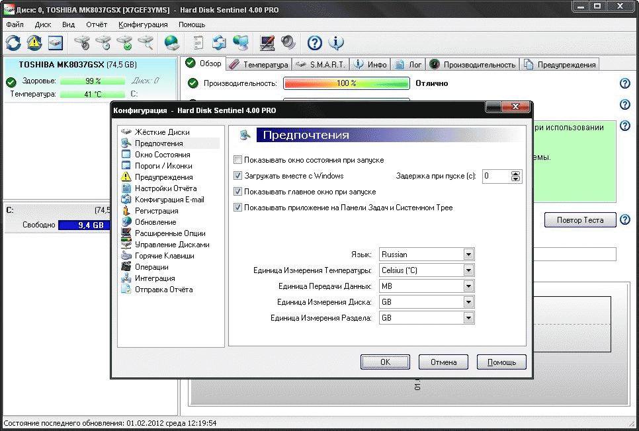Click the refresh icon with yellow warning triangle
The height and width of the screenshot is (431, 639).
pyautogui.click(x=34, y=43)
